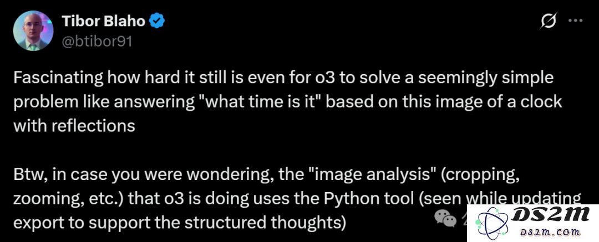Click the WeChat bubble watermark icon

[445, 218]
